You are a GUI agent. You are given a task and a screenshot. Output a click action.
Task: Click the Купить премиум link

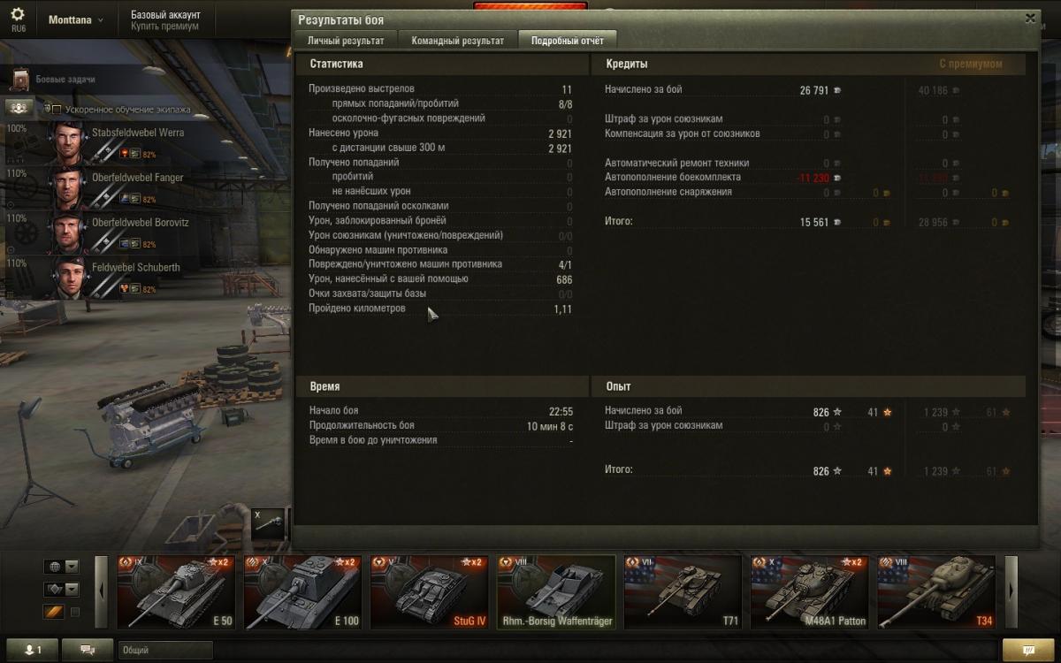coord(164,27)
